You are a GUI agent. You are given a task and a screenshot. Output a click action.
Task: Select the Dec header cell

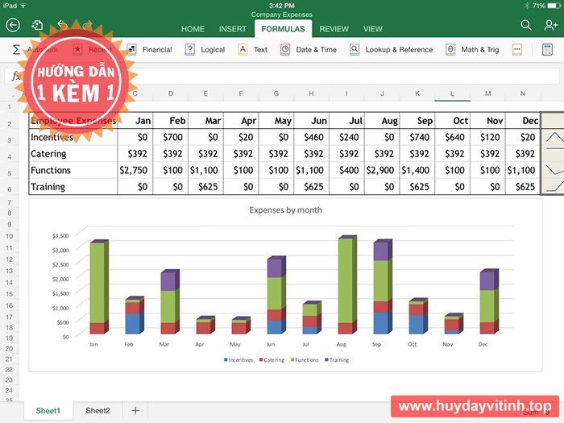point(523,121)
